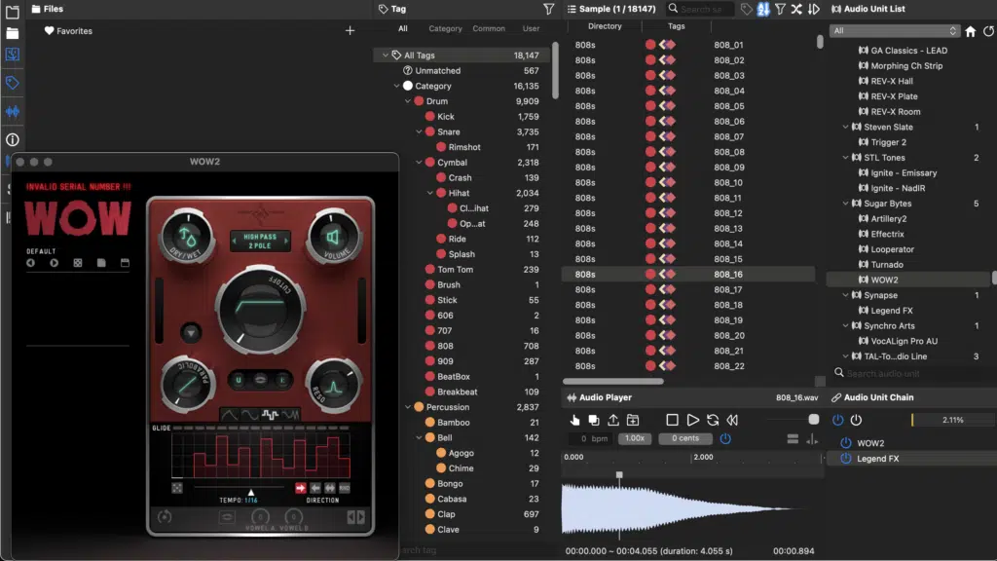Toggle the white chain power button
The width and height of the screenshot is (997, 561).
click(857, 420)
